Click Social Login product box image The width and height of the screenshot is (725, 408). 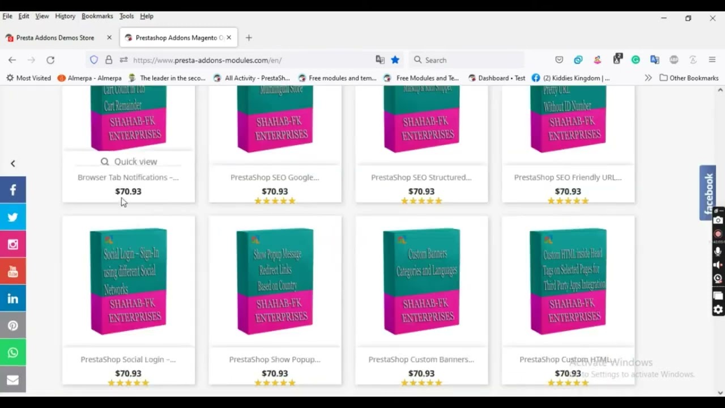coord(128,281)
